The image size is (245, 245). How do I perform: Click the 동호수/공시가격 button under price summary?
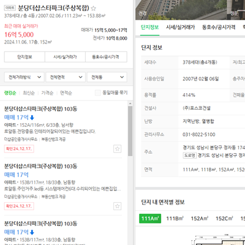(x=106, y=57)
